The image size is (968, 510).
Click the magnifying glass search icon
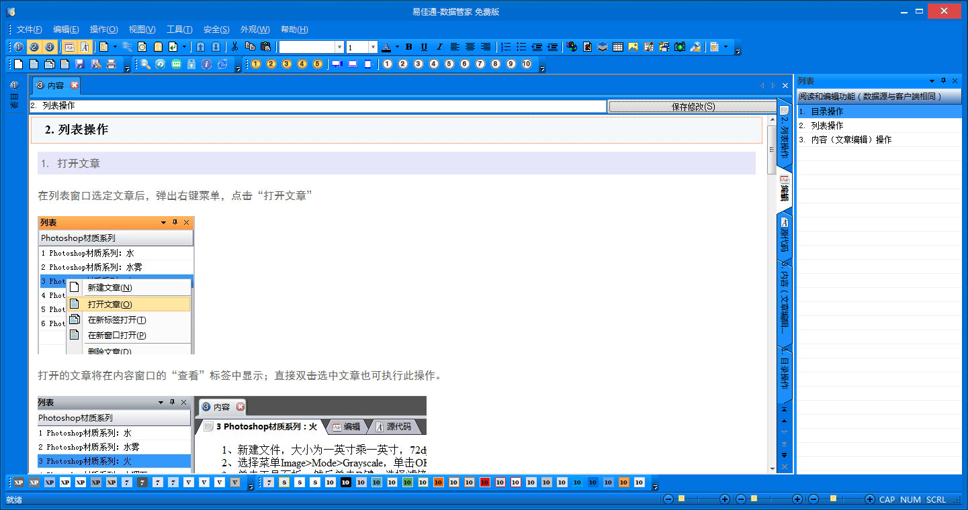[145, 64]
